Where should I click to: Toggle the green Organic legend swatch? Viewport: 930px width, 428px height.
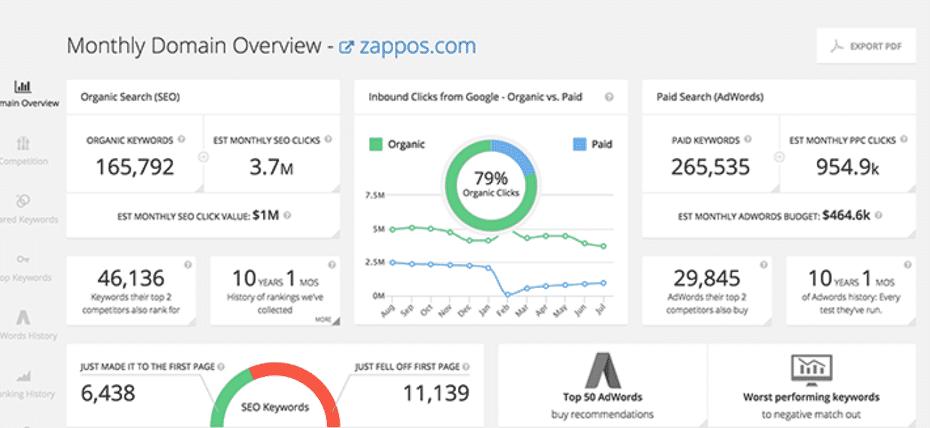click(375, 144)
